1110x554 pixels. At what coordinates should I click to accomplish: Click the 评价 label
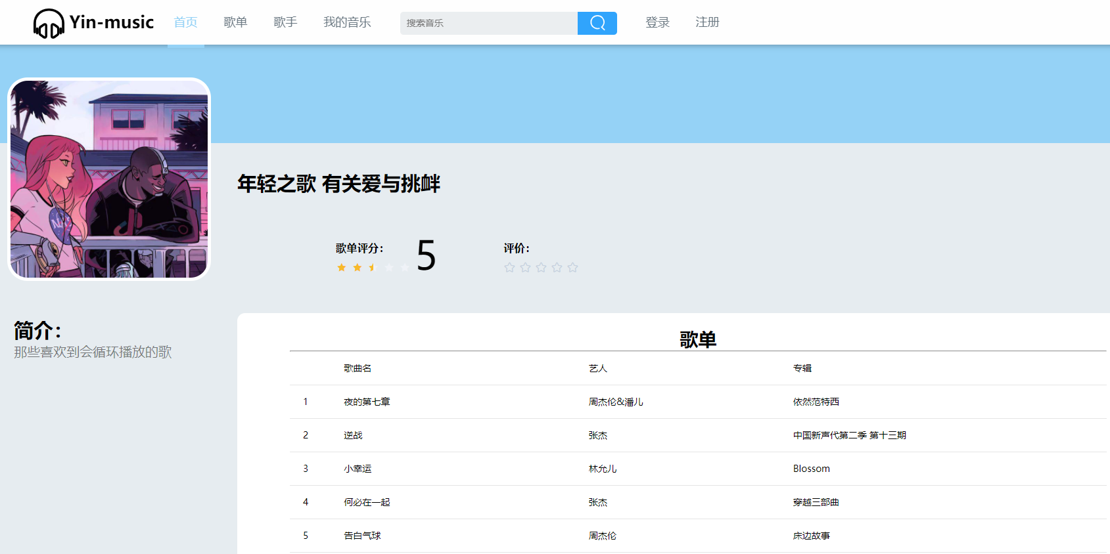[x=517, y=248]
